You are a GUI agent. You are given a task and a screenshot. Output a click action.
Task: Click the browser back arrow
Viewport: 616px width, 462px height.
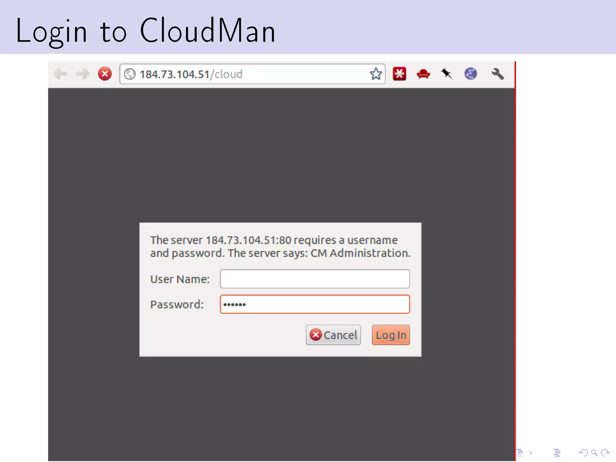(60, 74)
